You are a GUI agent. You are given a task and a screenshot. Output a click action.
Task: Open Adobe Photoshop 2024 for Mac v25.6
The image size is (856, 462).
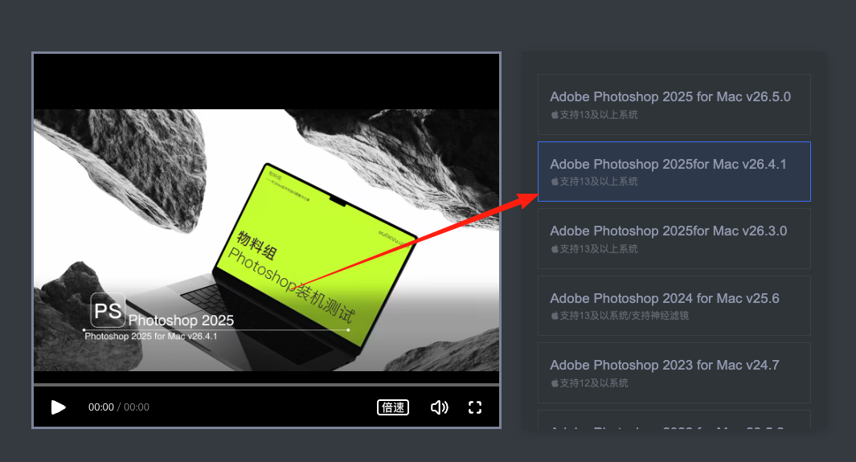[674, 305]
